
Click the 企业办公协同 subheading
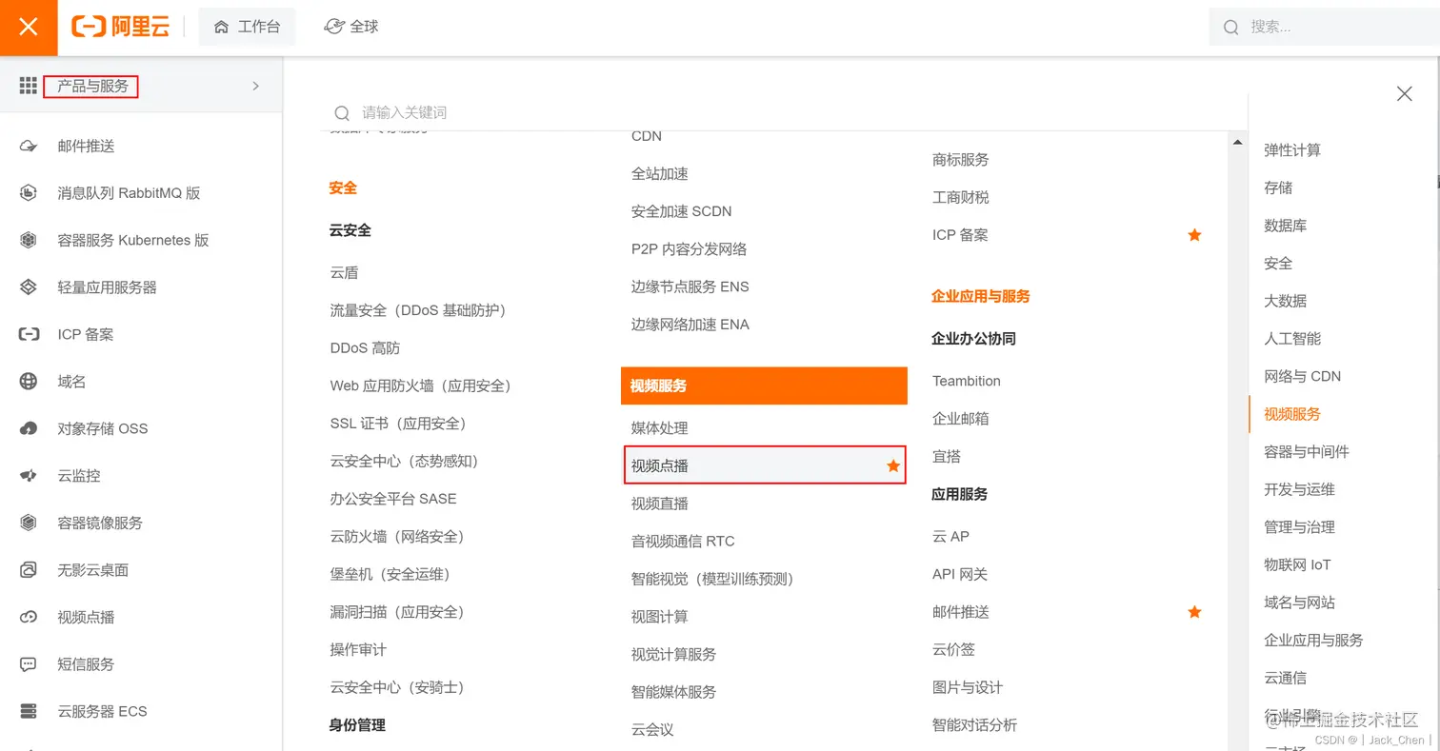[973, 339]
